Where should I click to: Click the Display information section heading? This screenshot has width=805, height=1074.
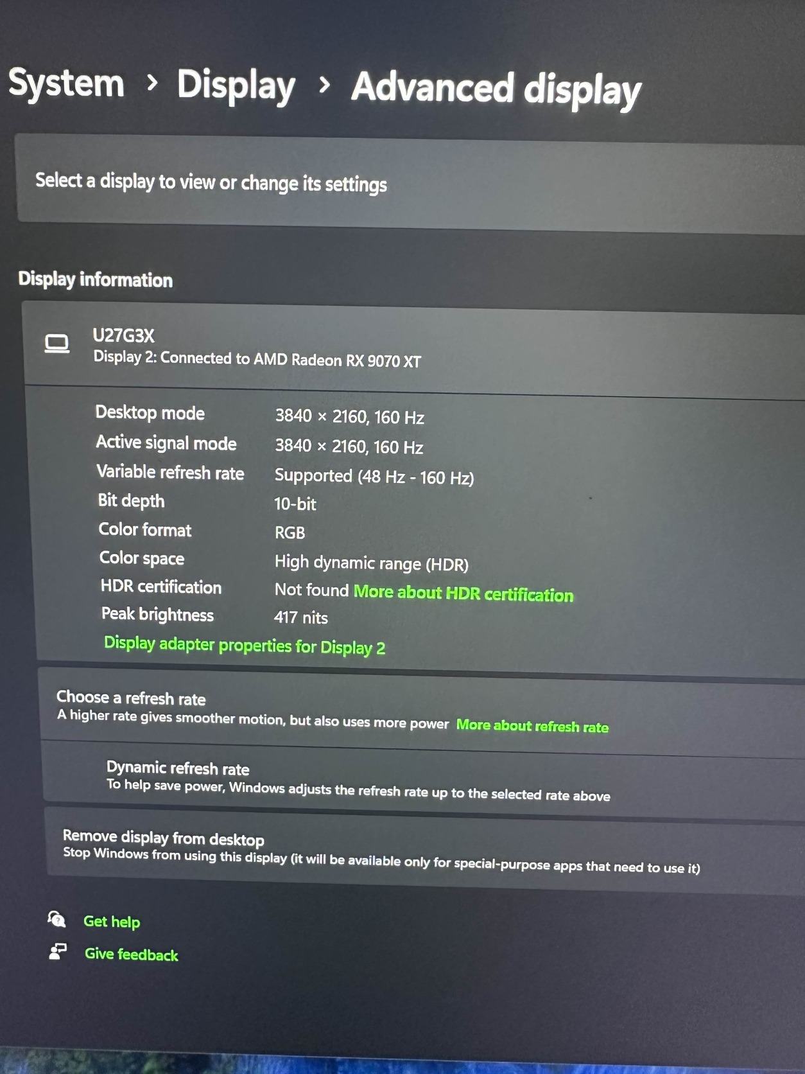coord(96,279)
